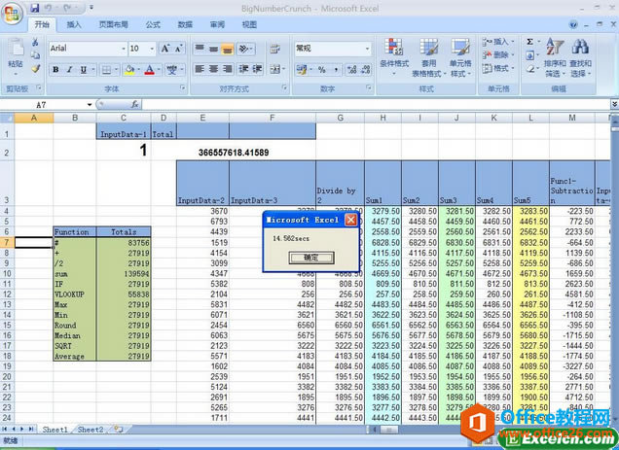619x450 pixels.
Task: Open Conditional Formatting (条件格式)
Action: click(394, 57)
